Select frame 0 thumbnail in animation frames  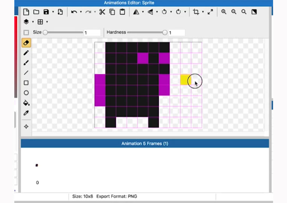click(x=36, y=165)
